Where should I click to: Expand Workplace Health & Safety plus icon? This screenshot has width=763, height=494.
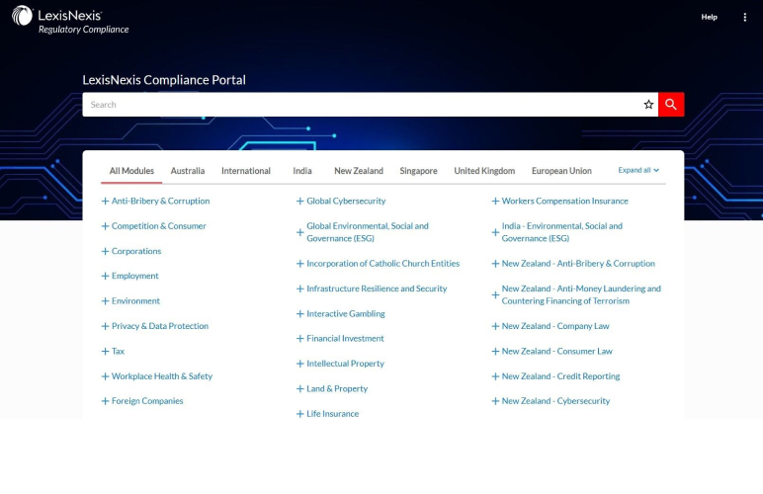[105, 376]
